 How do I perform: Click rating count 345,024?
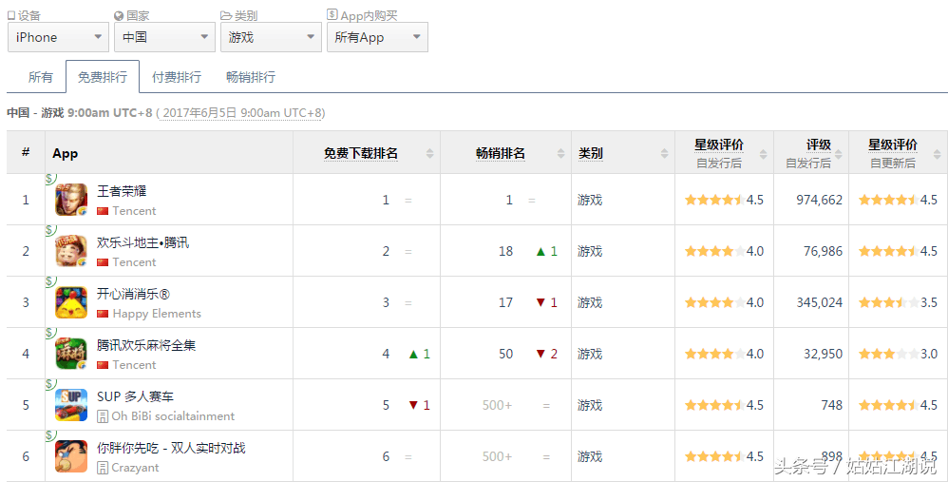819,302
